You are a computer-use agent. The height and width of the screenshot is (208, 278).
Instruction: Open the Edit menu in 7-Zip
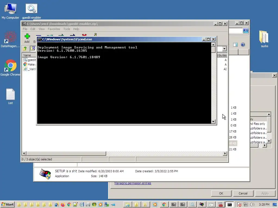point(33,29)
